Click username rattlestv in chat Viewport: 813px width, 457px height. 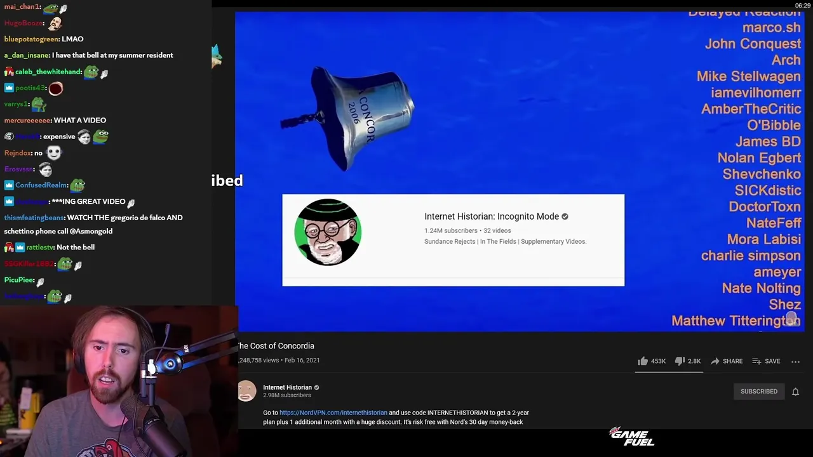tap(39, 248)
